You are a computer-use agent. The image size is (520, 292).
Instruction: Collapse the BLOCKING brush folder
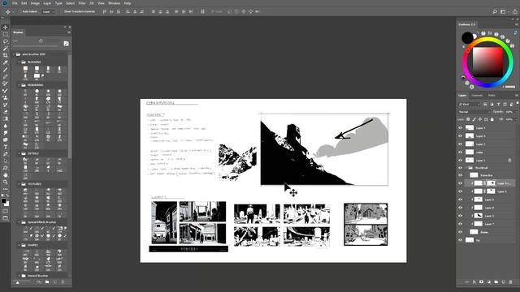click(19, 62)
